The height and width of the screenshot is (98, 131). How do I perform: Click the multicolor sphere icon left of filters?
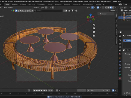[14, 11]
